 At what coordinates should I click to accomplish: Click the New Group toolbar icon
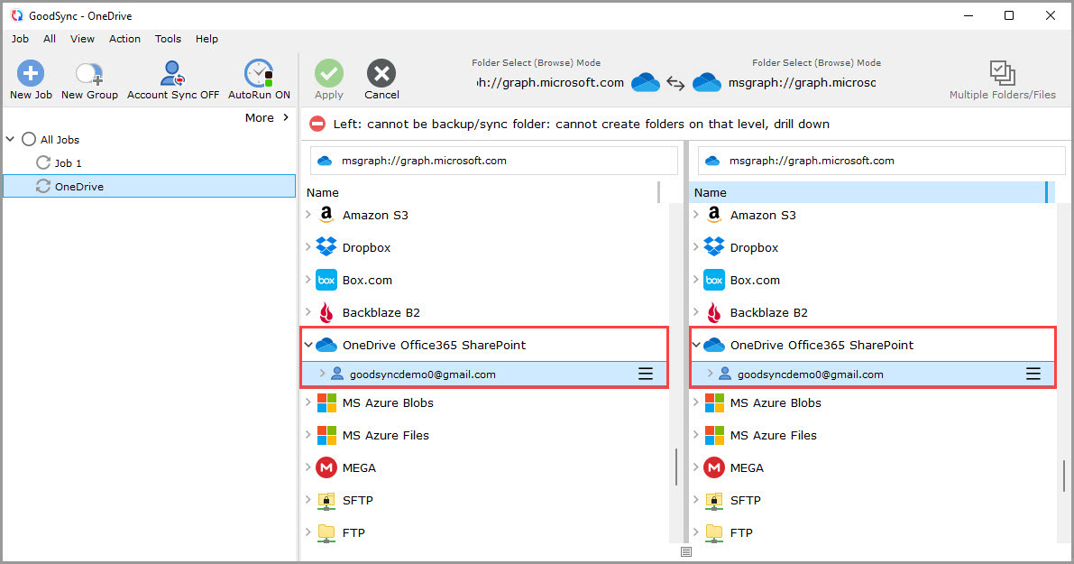point(89,73)
